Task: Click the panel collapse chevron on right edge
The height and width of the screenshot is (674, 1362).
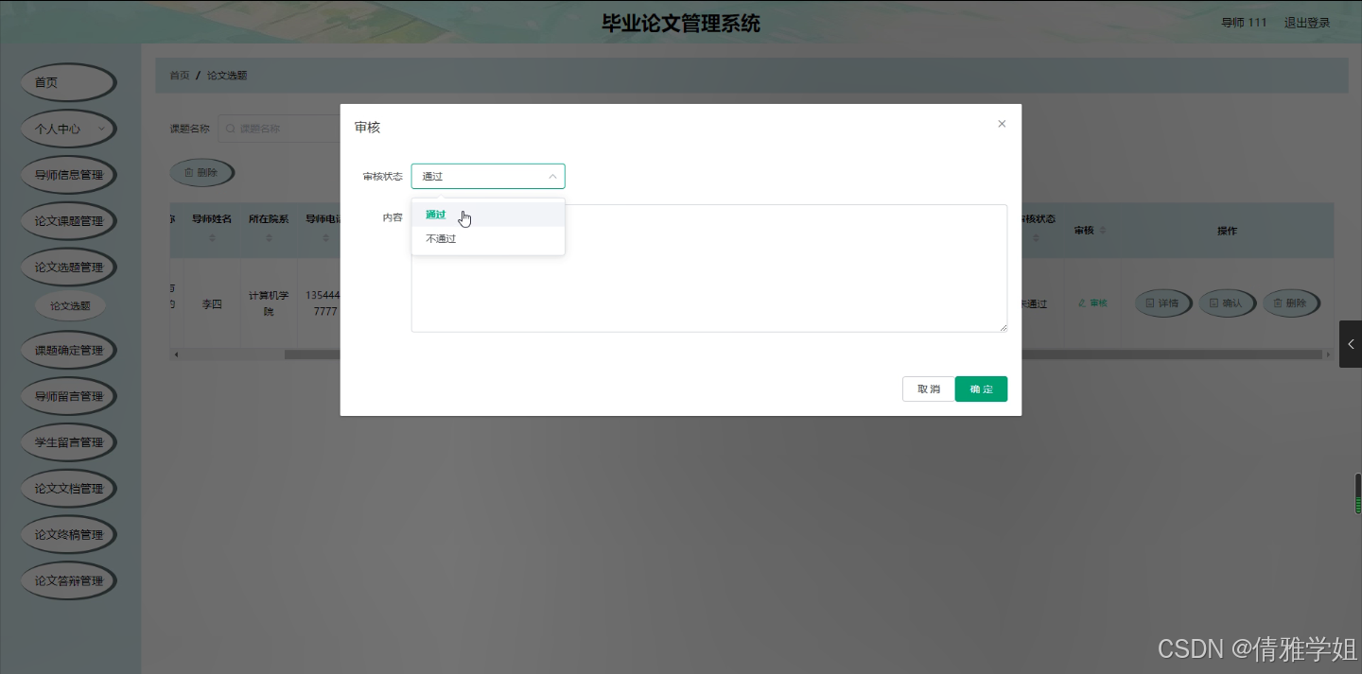Action: [1351, 344]
